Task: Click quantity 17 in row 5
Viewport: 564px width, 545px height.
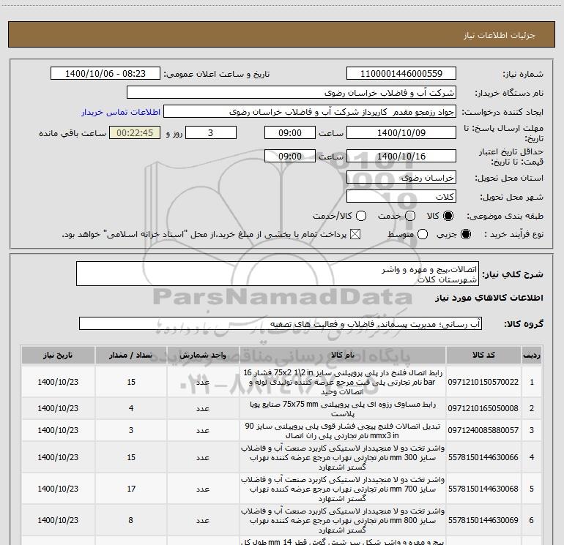Action: [131, 489]
